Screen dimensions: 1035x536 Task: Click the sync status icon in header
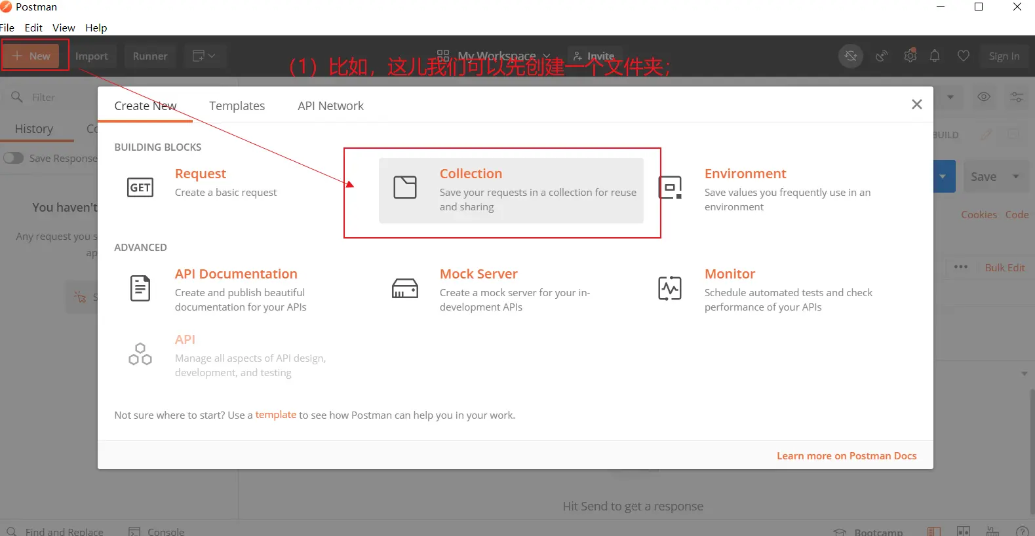pos(851,56)
